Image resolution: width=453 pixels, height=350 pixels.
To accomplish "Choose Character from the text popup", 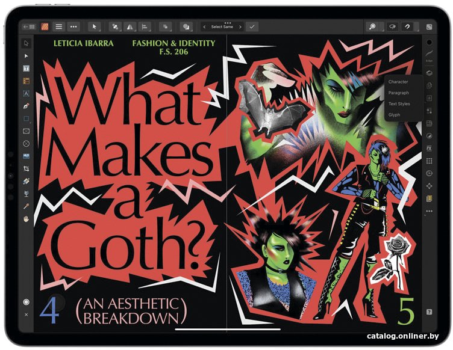I will click(x=398, y=82).
